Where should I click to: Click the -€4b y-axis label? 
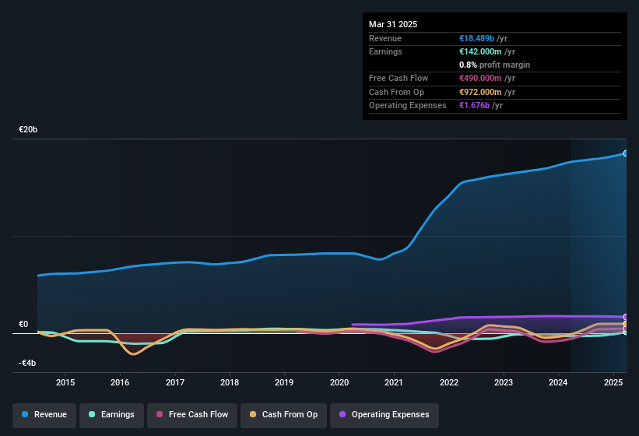pyautogui.click(x=27, y=363)
